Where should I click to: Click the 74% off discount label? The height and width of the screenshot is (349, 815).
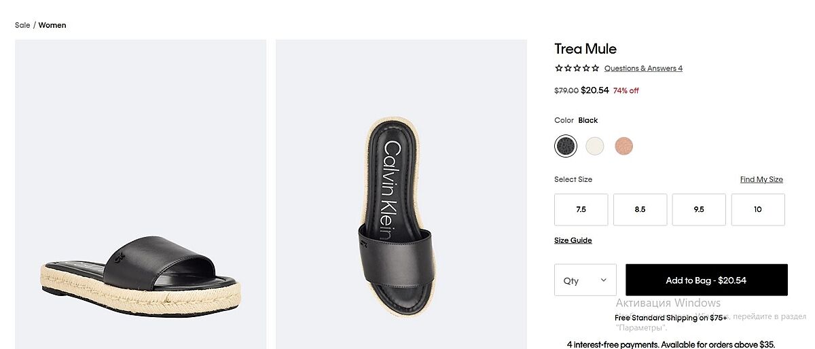[626, 90]
